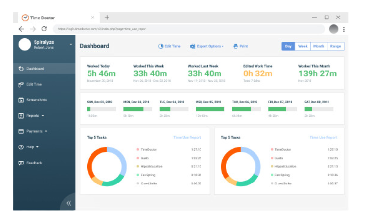Expand the Payments submenu arrow
Screen dimensions: 365x219
(46, 131)
